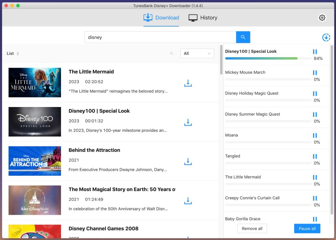336x240 pixels.
Task: Click the circular download icon at top right
Action: coord(326,37)
